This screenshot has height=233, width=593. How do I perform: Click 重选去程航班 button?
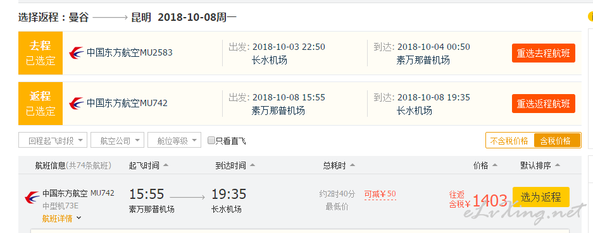click(x=544, y=53)
